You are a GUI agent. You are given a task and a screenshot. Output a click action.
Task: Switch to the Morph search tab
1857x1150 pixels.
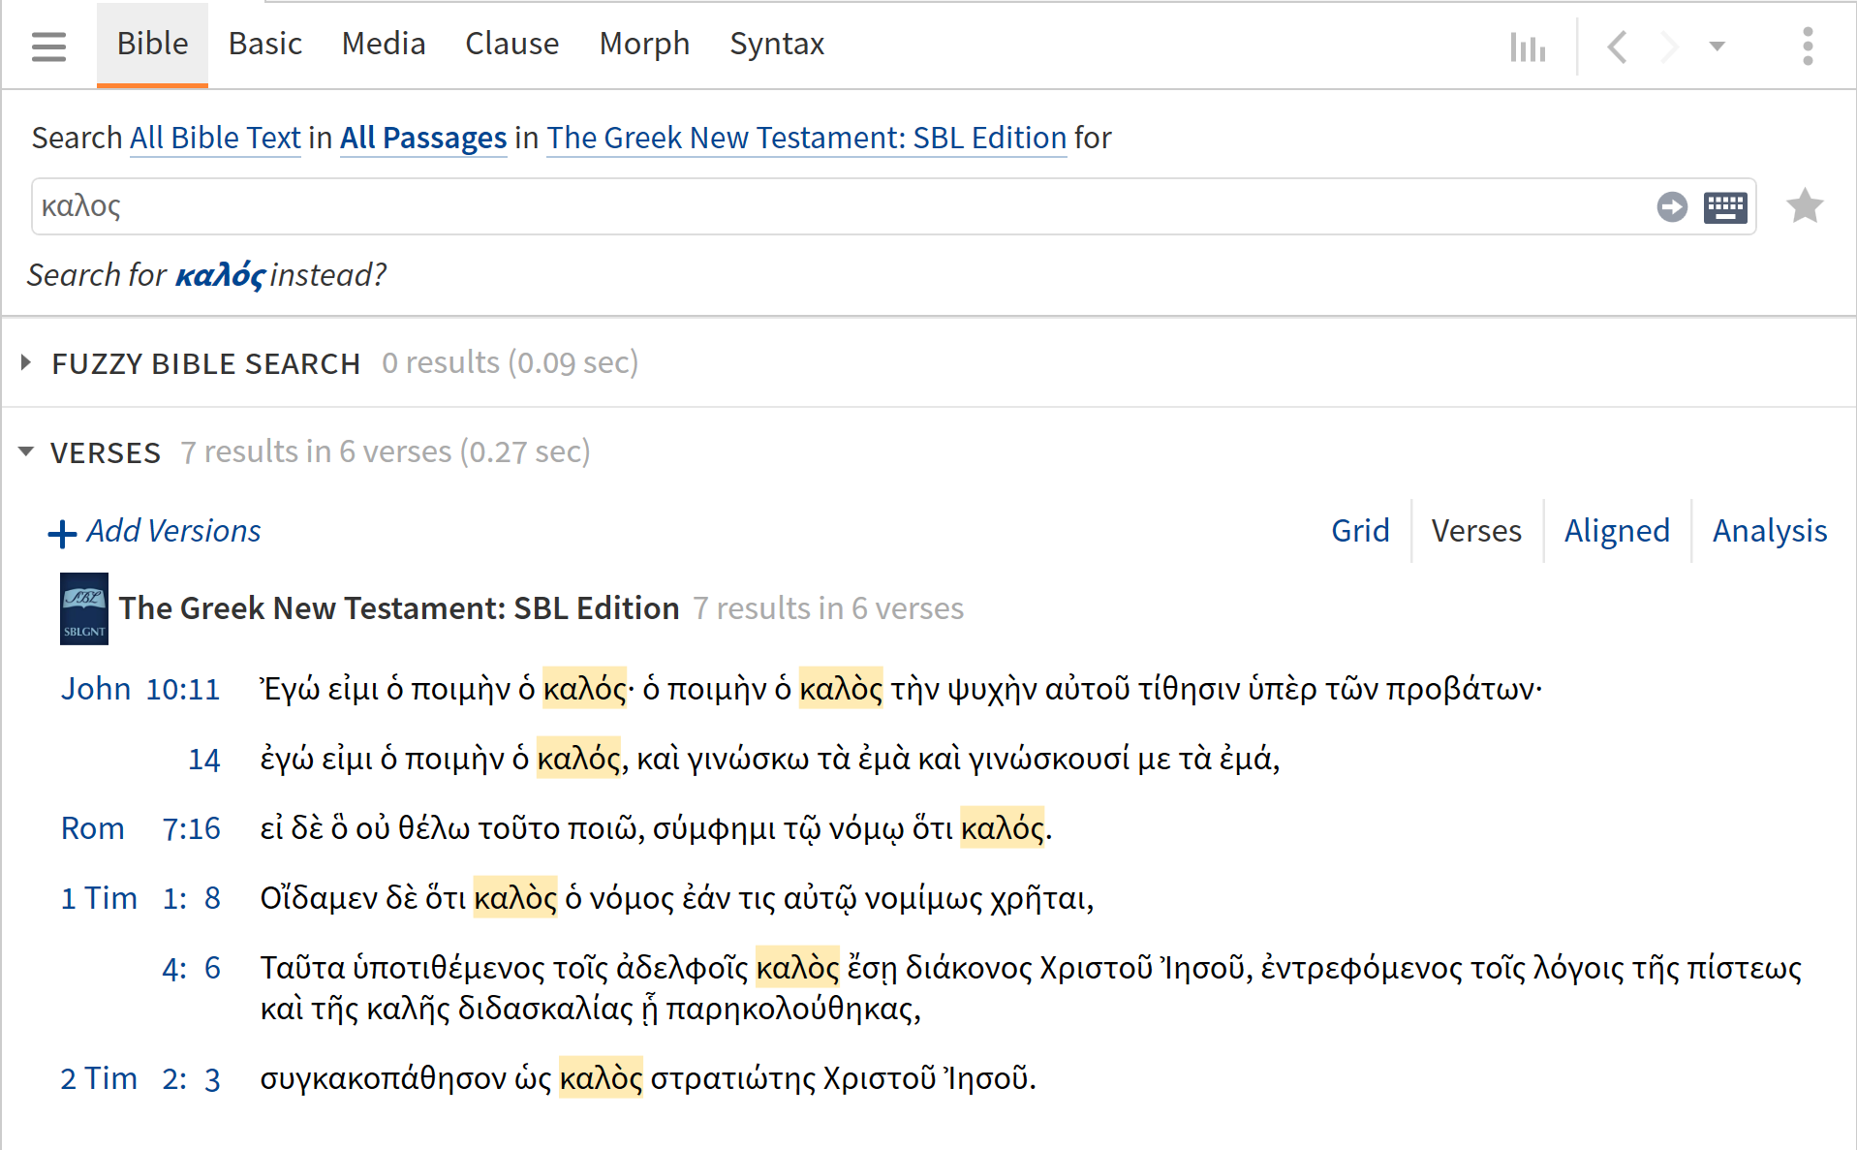click(644, 45)
